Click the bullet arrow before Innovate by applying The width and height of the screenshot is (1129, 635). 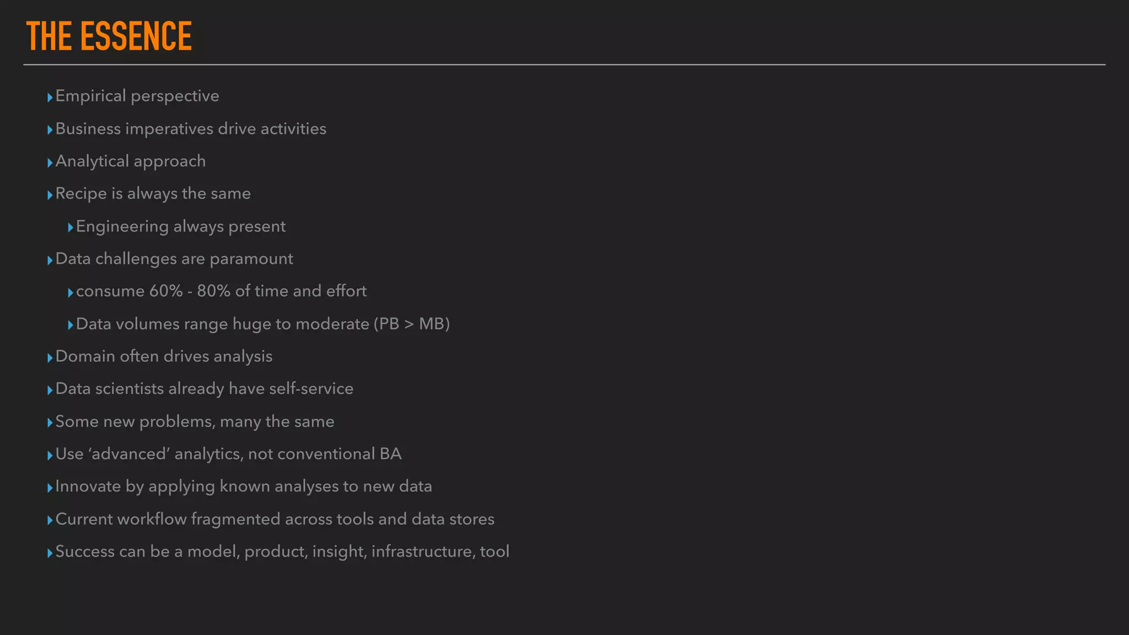pos(50,488)
